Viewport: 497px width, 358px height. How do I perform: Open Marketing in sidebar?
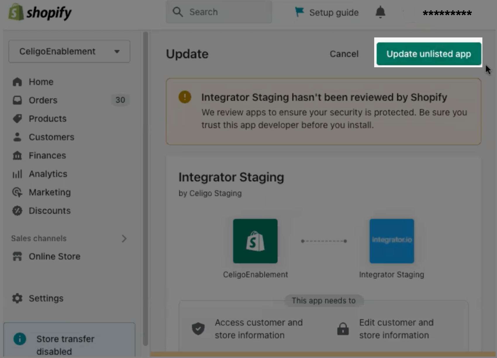(50, 192)
